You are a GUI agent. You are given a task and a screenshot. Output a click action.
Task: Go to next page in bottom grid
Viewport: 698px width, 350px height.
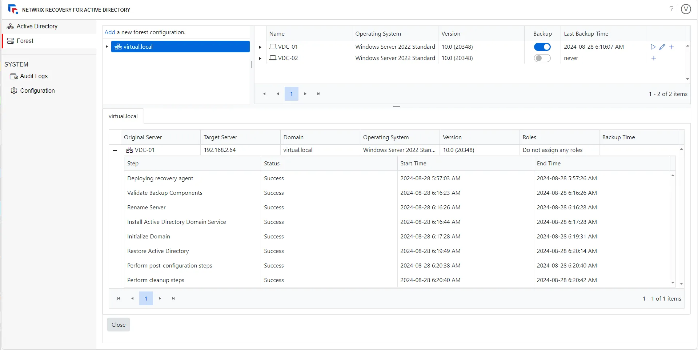tap(160, 298)
